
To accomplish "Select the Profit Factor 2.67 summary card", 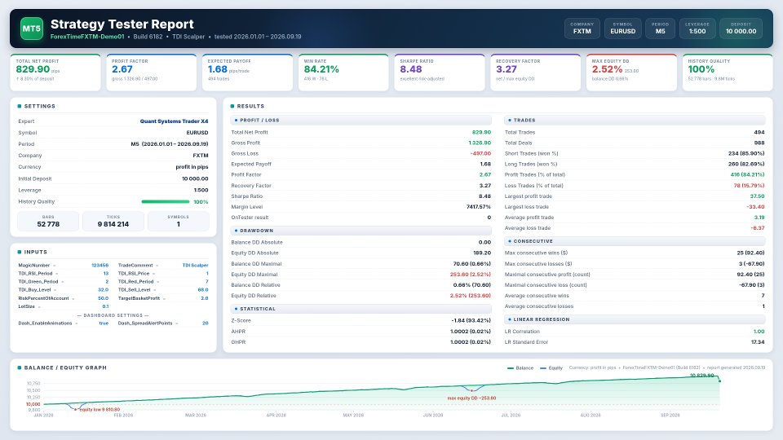I will pyautogui.click(x=152, y=73).
